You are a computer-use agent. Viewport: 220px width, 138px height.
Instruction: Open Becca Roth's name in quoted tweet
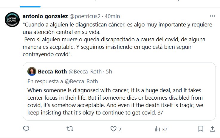(52, 72)
